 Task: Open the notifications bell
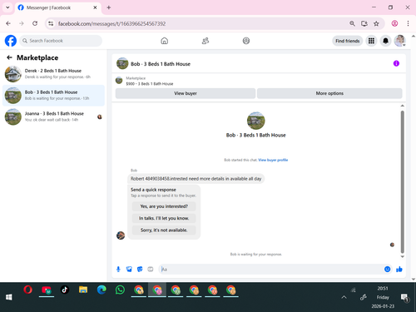click(385, 41)
